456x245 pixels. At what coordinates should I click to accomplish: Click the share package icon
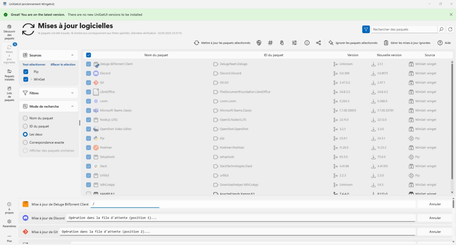[x=319, y=43]
